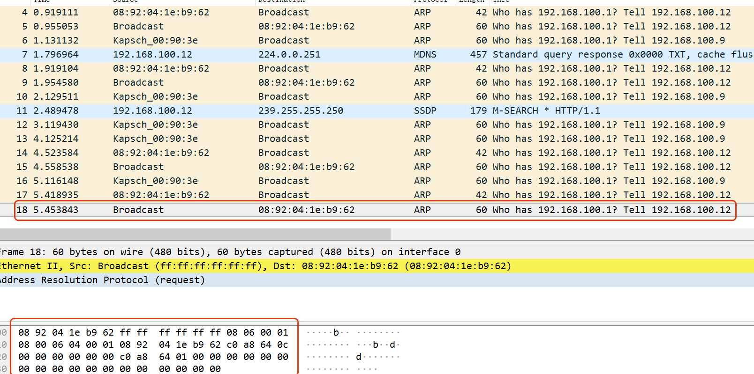The height and width of the screenshot is (374, 754).
Task: Expand the Frame 18 details line
Action: tap(377, 252)
